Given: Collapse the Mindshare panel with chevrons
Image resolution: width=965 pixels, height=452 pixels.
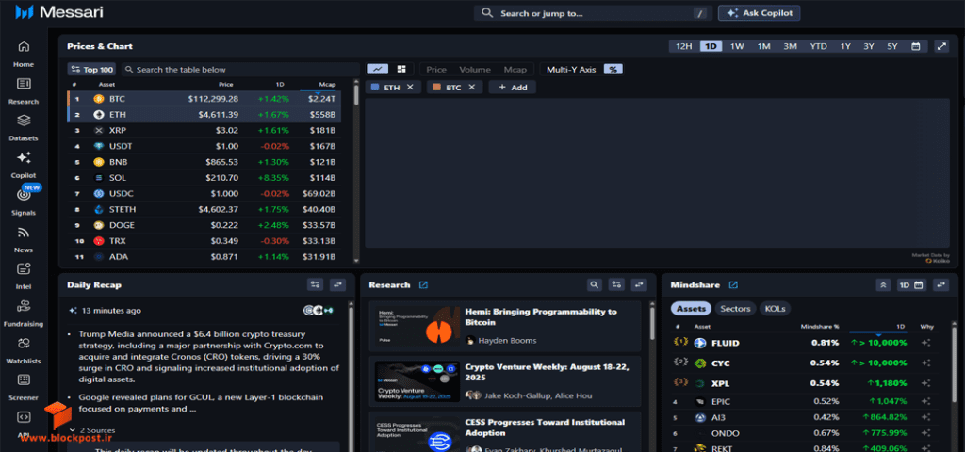Looking at the screenshot, I should coord(883,284).
